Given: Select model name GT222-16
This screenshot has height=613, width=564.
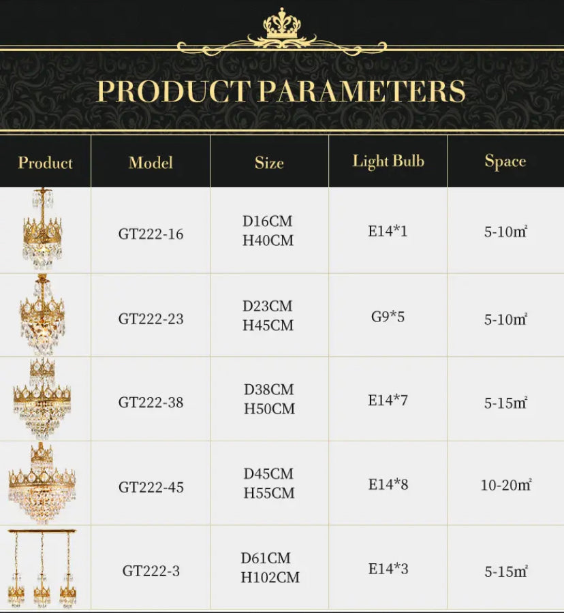Looking at the screenshot, I should (x=151, y=234).
